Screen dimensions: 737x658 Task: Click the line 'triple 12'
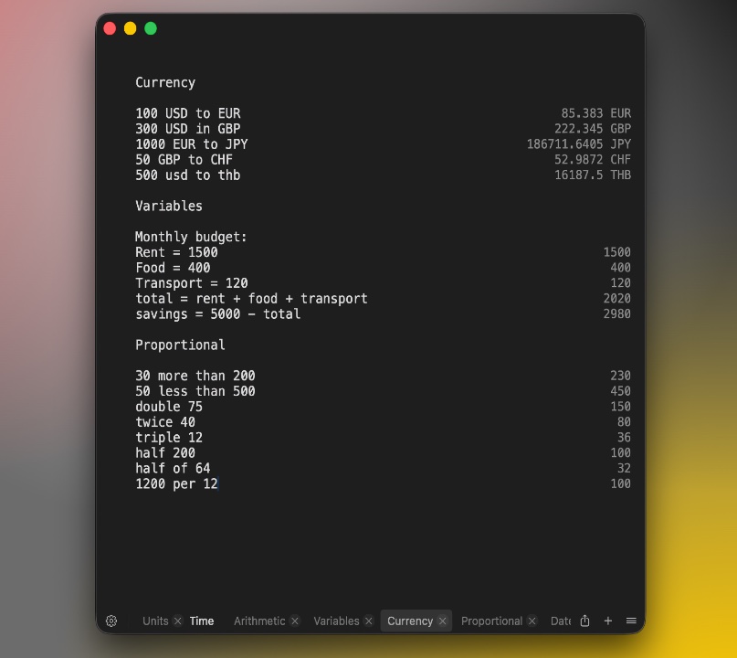tap(169, 438)
